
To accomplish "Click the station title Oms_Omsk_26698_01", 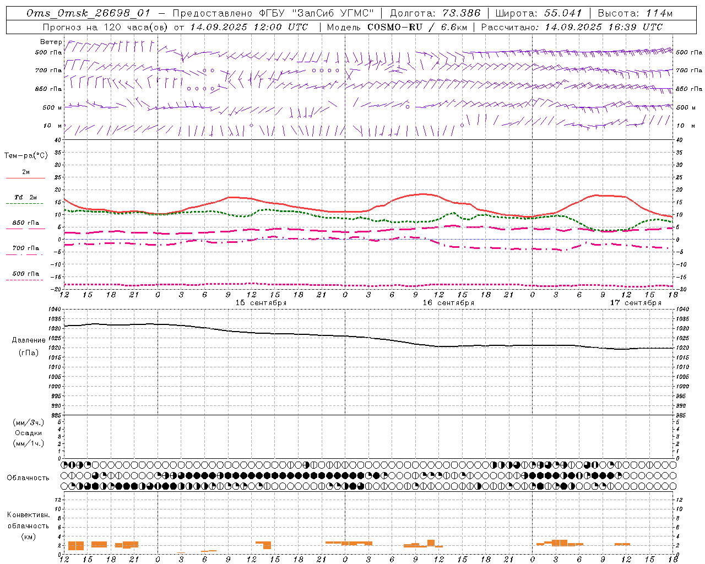I will pos(88,13).
